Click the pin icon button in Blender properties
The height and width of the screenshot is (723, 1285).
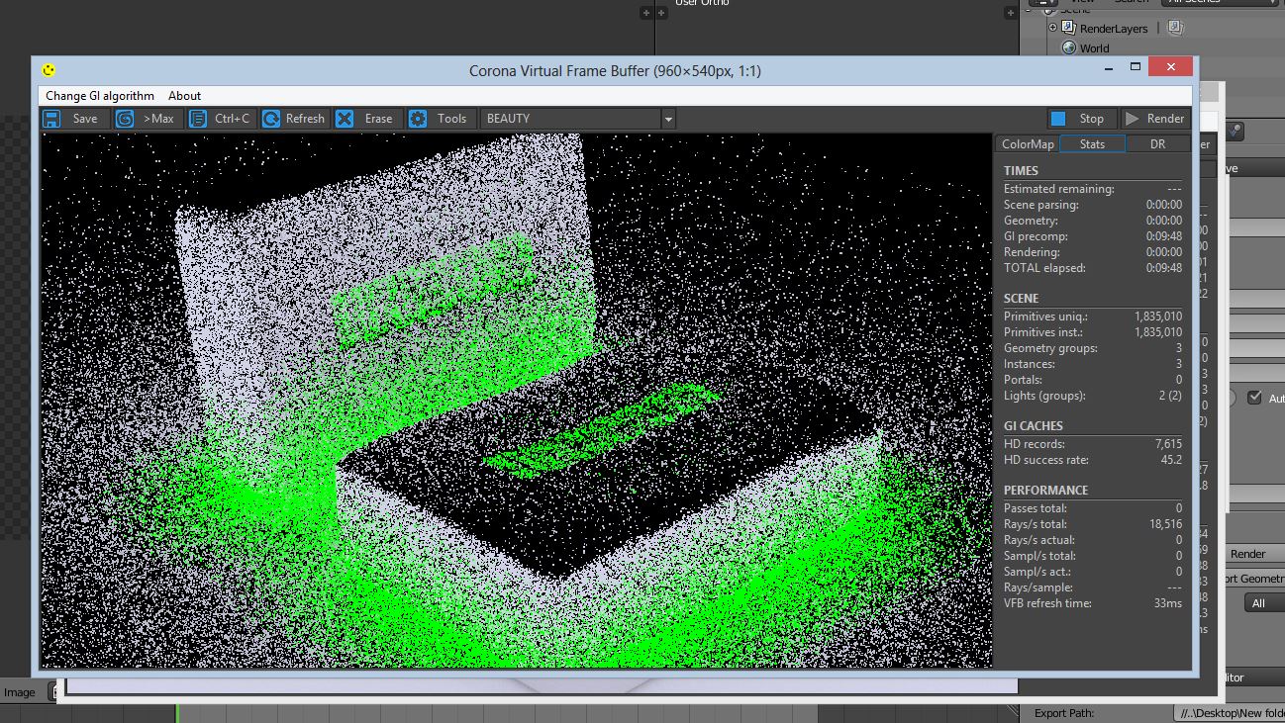tap(1236, 131)
